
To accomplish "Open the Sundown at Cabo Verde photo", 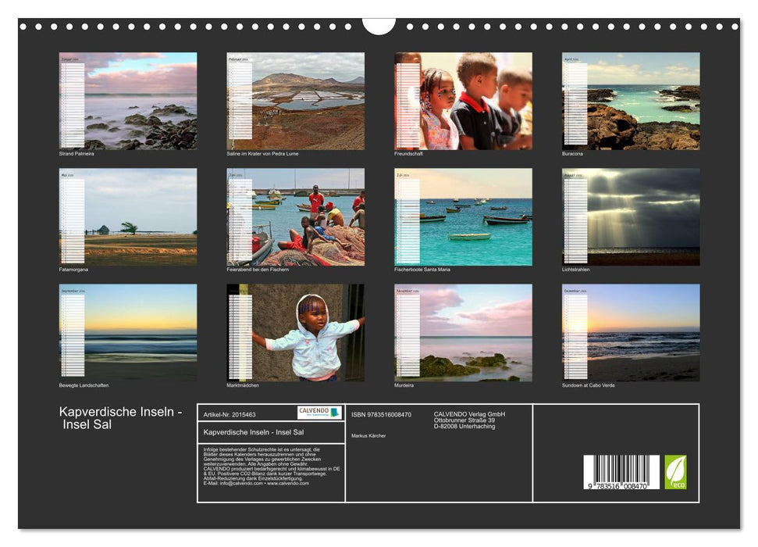I will coord(631,332).
